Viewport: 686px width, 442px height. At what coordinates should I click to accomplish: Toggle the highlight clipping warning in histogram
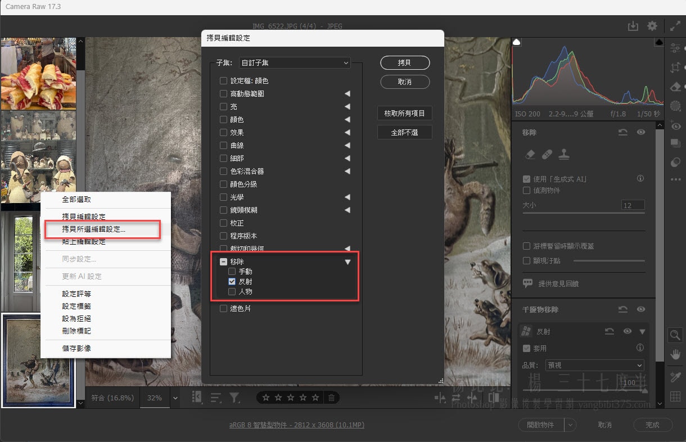659,43
